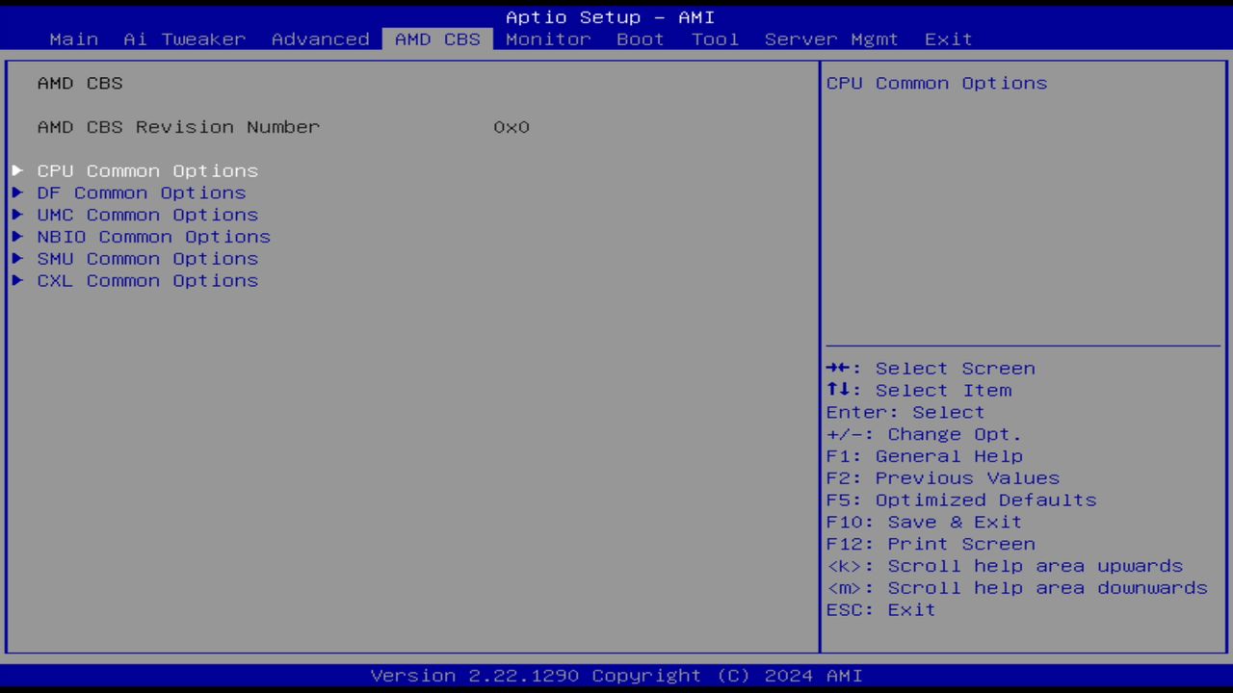Screen dimensions: 1233x693
Task: Click the Version 2.22.1290 copyright footer
Action: [x=616, y=676]
